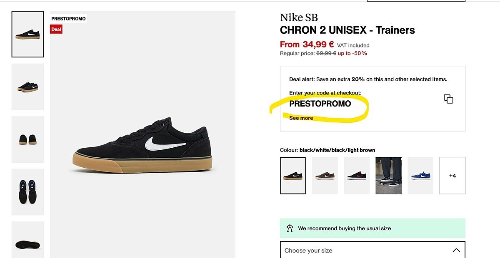Open the top-down view thumbnail
Viewport: 500px width, 258px height.
pos(27,192)
